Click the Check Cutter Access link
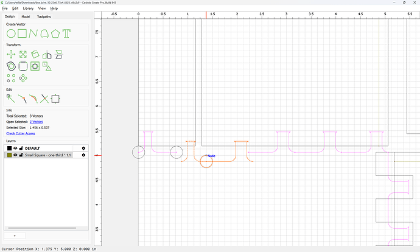This screenshot has height=252, width=420. [21, 133]
